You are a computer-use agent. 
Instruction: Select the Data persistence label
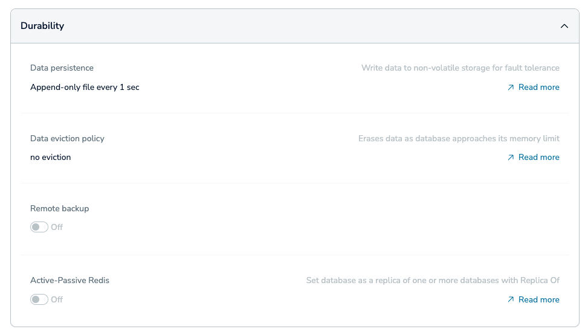click(x=62, y=68)
